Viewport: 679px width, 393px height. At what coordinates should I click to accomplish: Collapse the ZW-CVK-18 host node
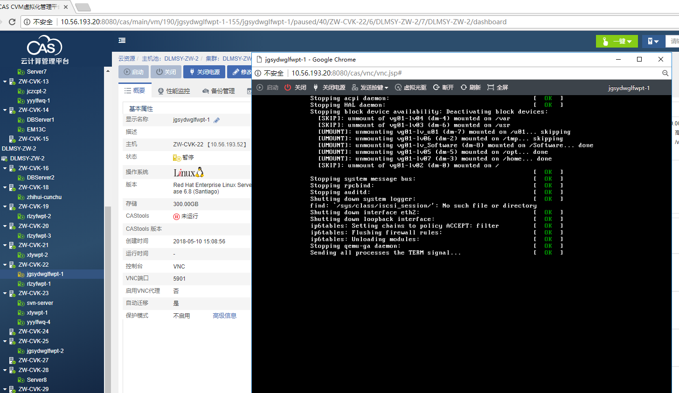(5, 187)
